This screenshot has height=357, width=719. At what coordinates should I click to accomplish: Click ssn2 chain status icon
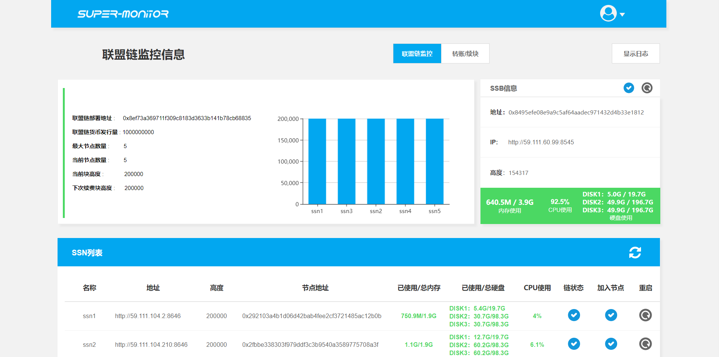point(574,344)
